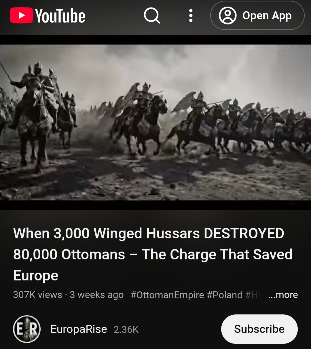This screenshot has width=311, height=349.
Task: Tap the black bar below the video
Action: coord(155,205)
